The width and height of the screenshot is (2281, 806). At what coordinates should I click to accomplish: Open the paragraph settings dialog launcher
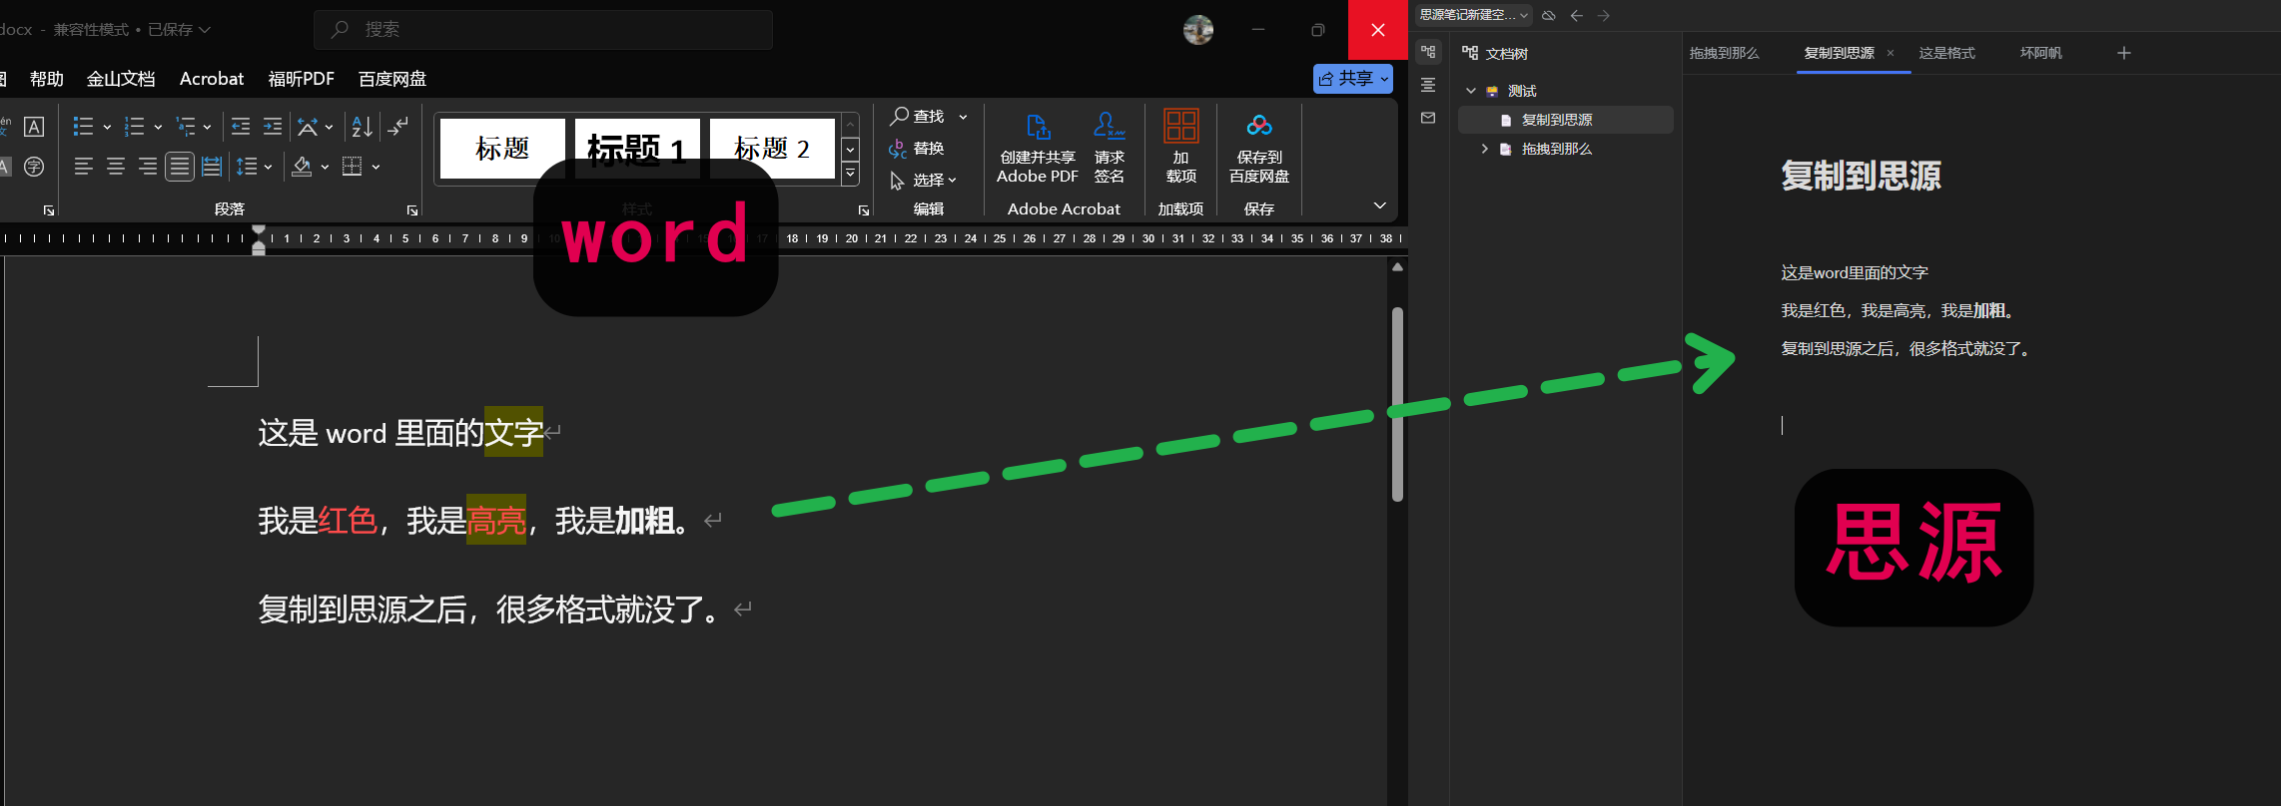click(x=412, y=210)
